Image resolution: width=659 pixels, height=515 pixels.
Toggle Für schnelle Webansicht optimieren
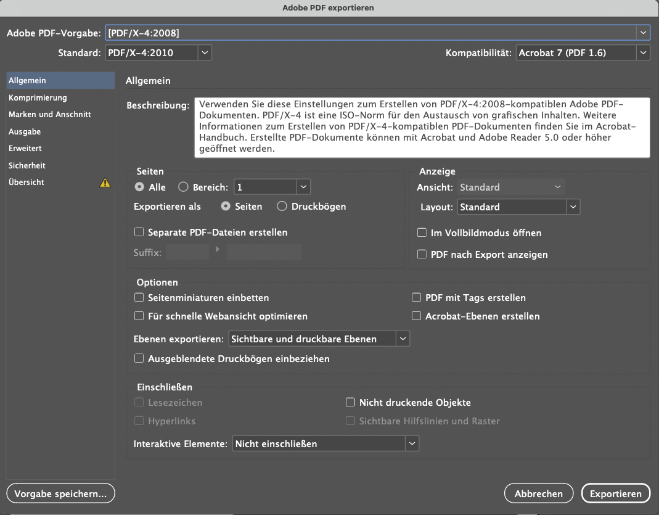(x=139, y=316)
